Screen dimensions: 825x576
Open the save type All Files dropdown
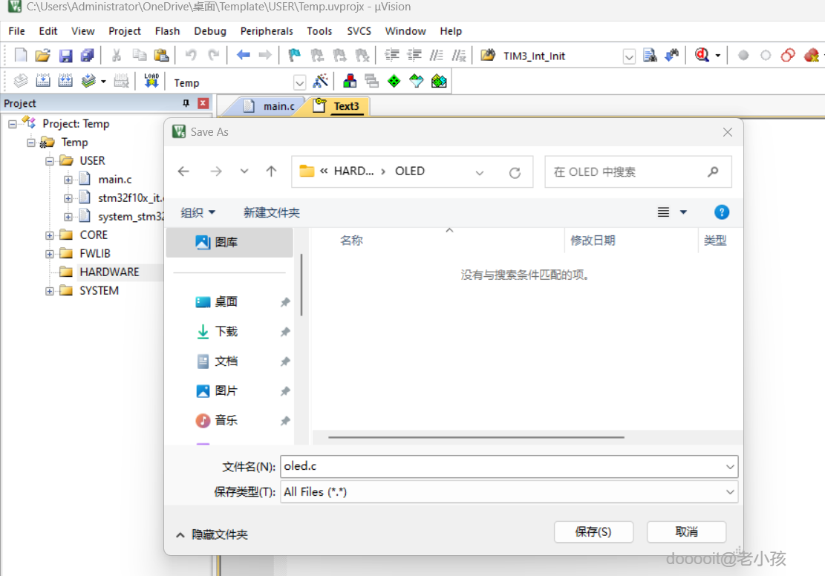730,492
